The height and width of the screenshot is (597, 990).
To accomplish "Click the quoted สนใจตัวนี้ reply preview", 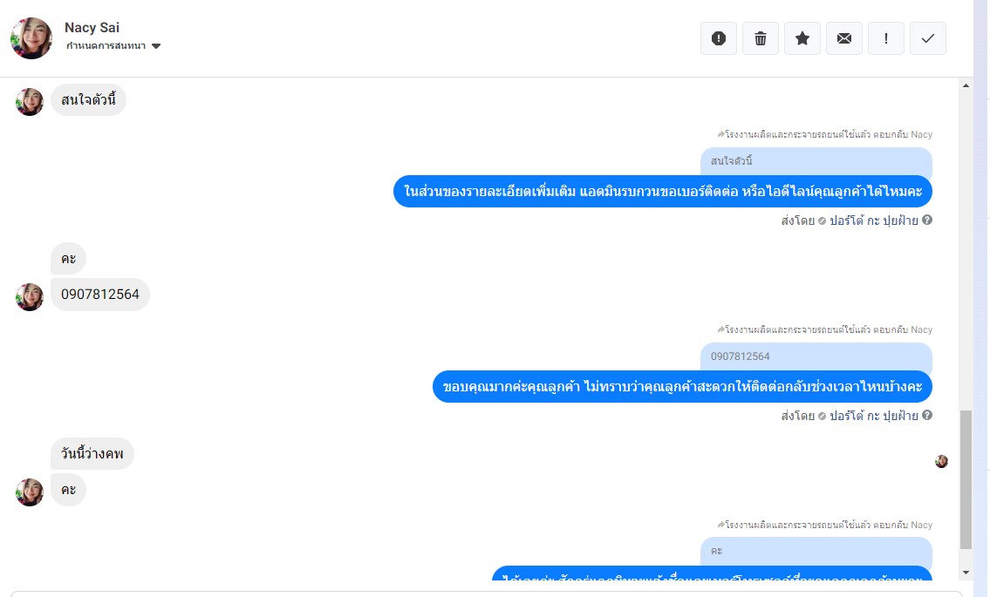I will pos(816,161).
